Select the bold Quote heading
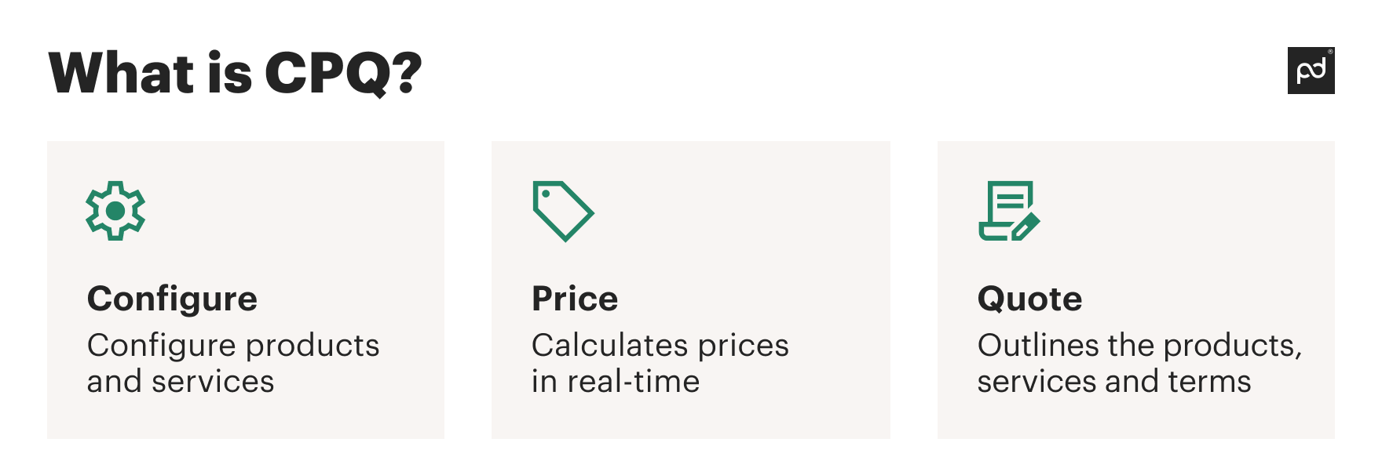This screenshot has width=1382, height=475. [1029, 299]
